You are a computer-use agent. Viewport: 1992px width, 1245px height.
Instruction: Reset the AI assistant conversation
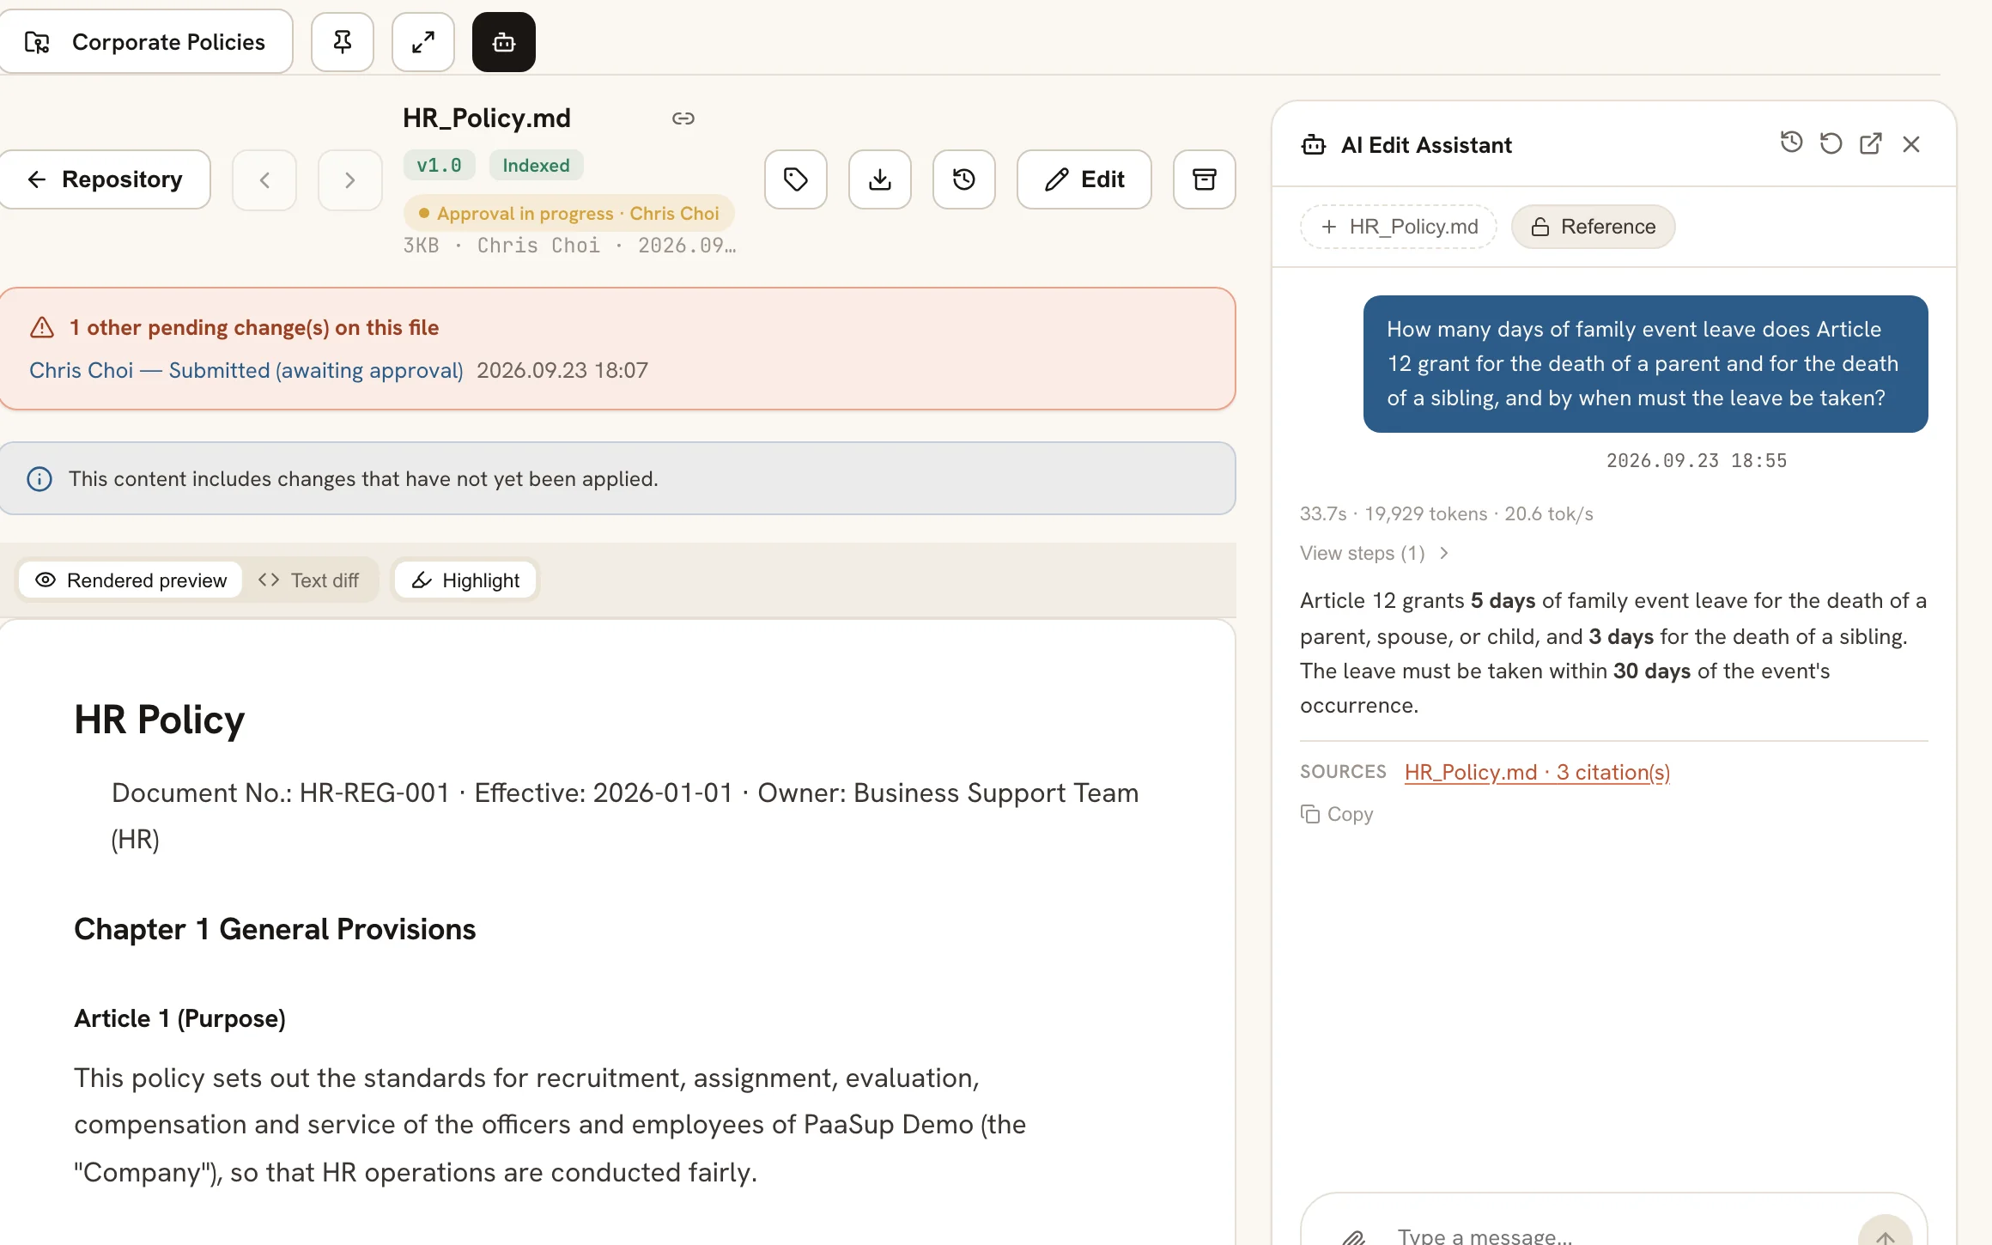click(1831, 143)
